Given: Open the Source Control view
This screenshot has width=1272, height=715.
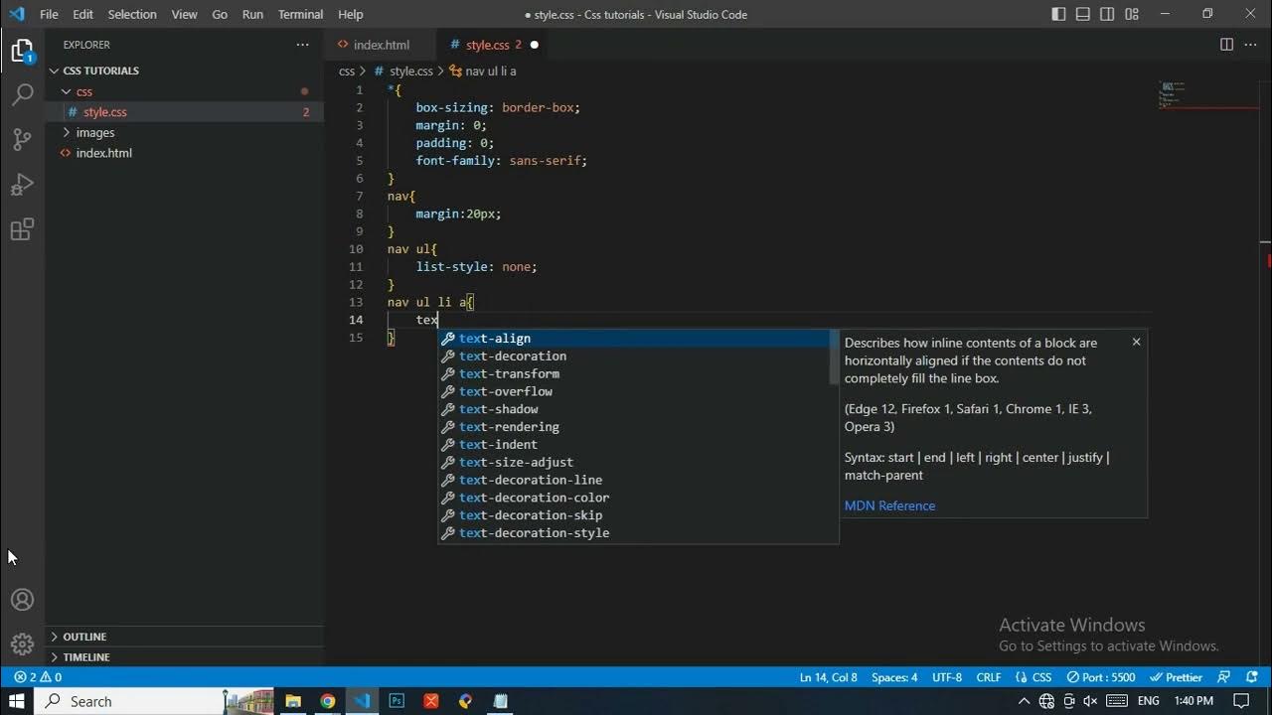Looking at the screenshot, I should click(22, 140).
